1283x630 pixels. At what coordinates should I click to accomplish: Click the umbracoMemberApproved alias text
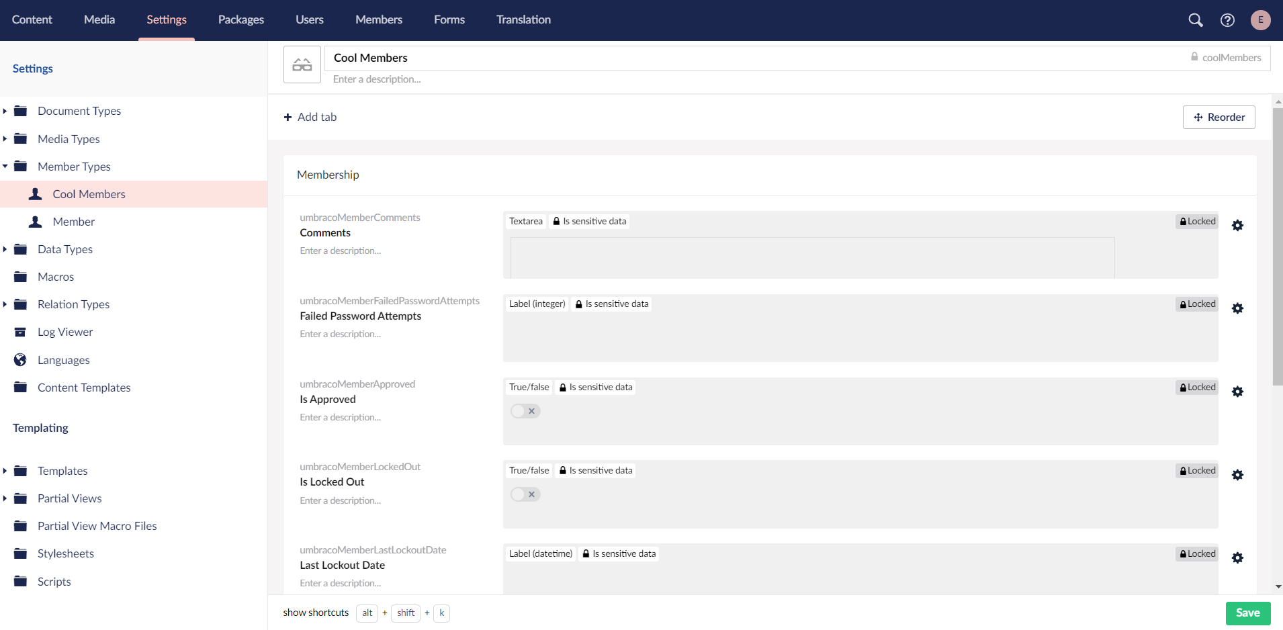(357, 384)
